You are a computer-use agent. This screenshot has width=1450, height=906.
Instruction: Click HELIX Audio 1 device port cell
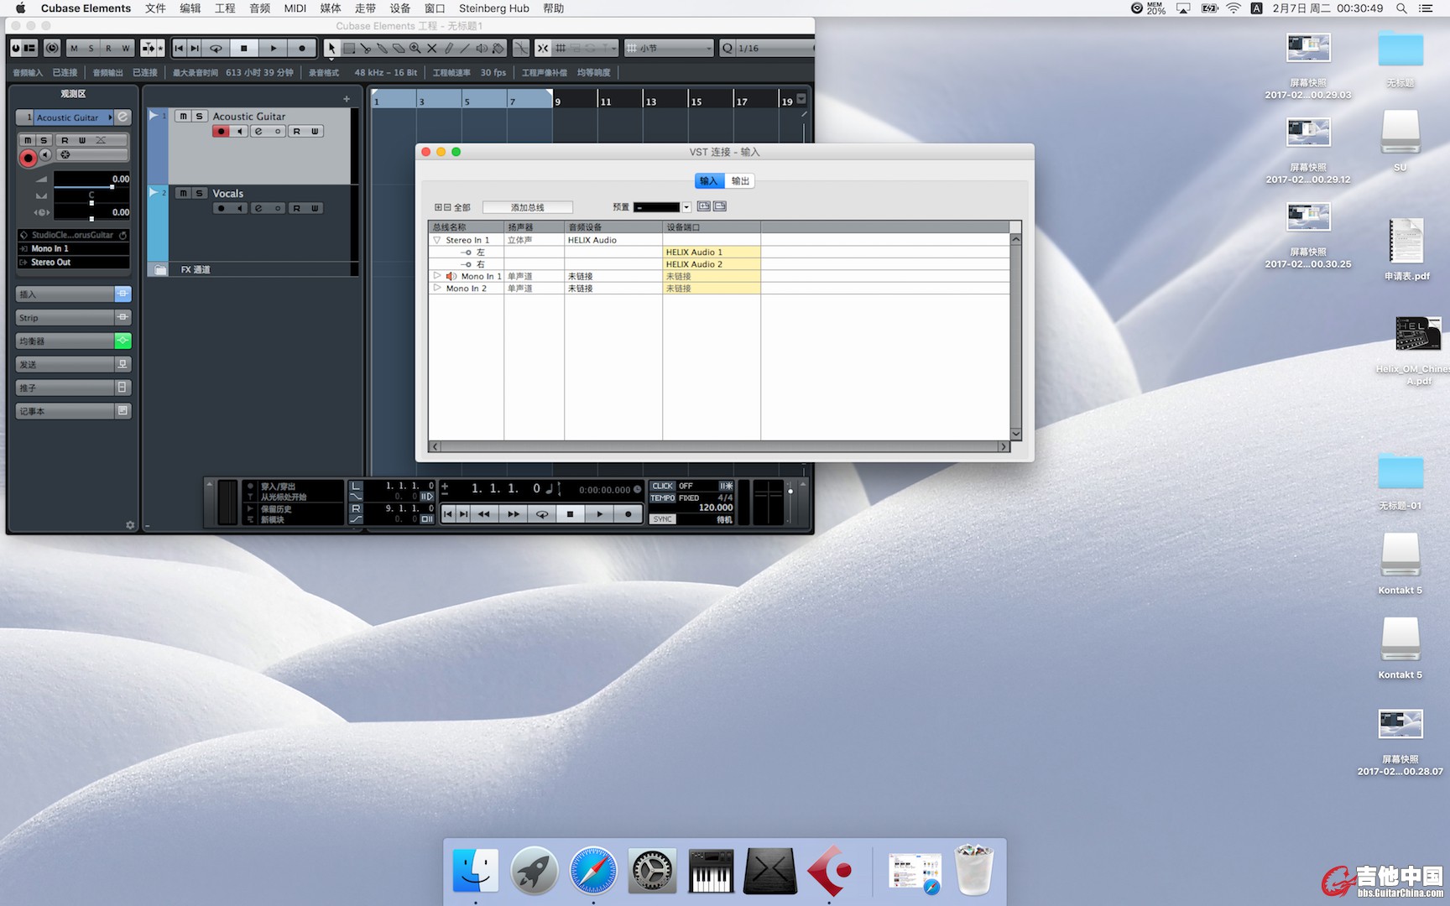click(711, 252)
